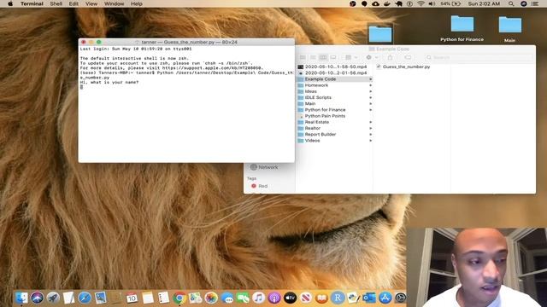
Task: Open Safari compass icon in Dock
Action: 85,298
